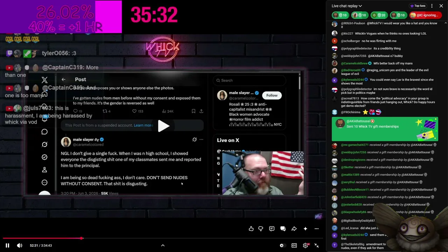Open the Ask sparkle icon
This screenshot has height=252, width=448.
tap(305, 229)
